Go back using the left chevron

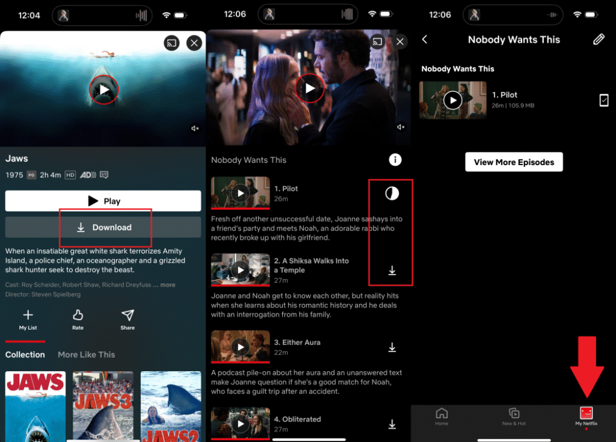click(x=425, y=40)
